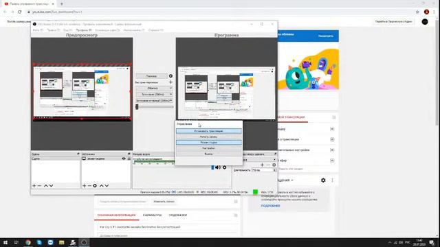Move source up with the arrow icon
This screenshot has width=440, height=247.
pos(101,186)
